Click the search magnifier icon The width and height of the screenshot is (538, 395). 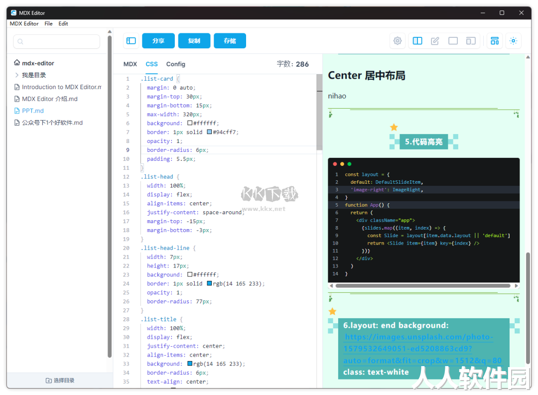pos(20,41)
